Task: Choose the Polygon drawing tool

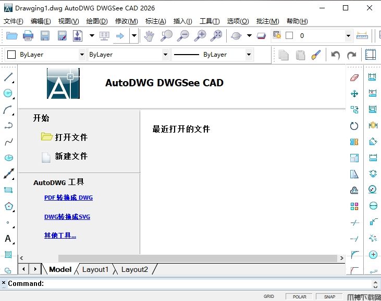Action: 8,206
